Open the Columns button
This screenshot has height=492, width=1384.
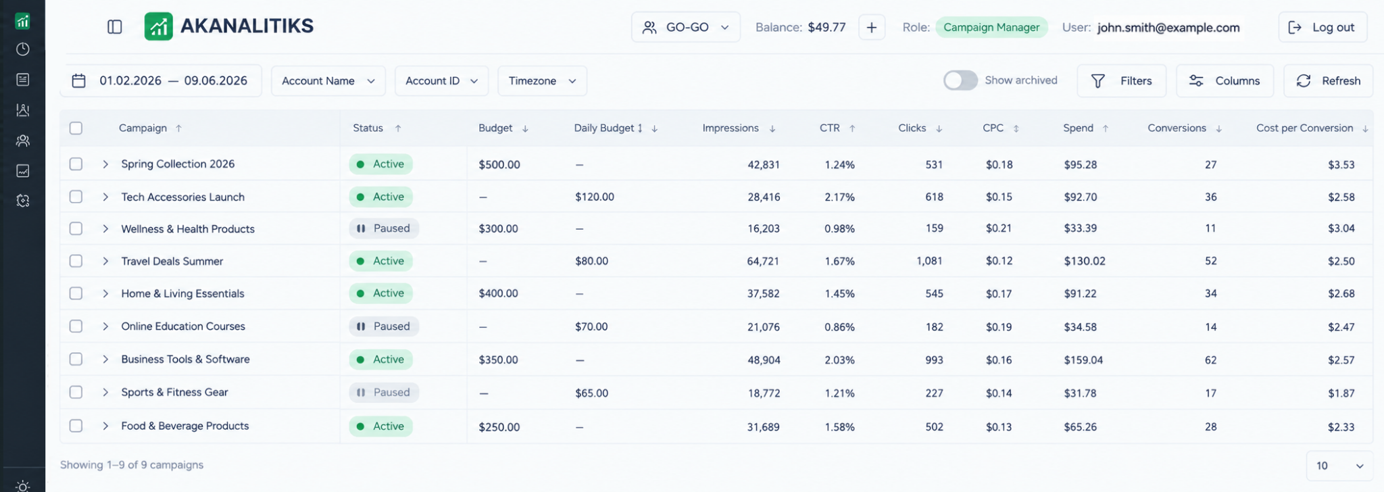coord(1225,81)
